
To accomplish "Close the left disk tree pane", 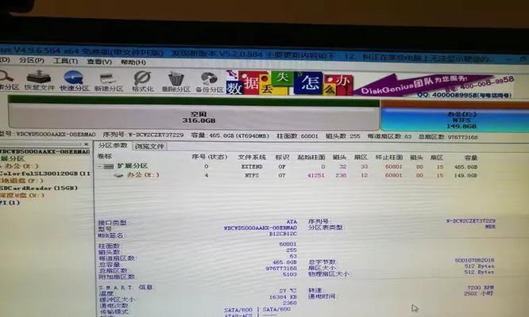I will (x=87, y=144).
